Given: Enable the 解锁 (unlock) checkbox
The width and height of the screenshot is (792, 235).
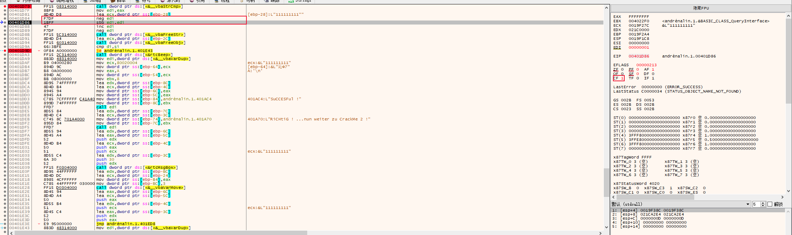Looking at the screenshot, I should [770, 204].
